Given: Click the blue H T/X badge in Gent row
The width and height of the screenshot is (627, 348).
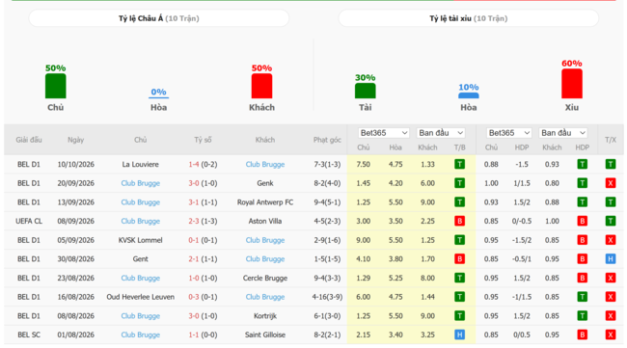Looking at the screenshot, I should tap(611, 259).
